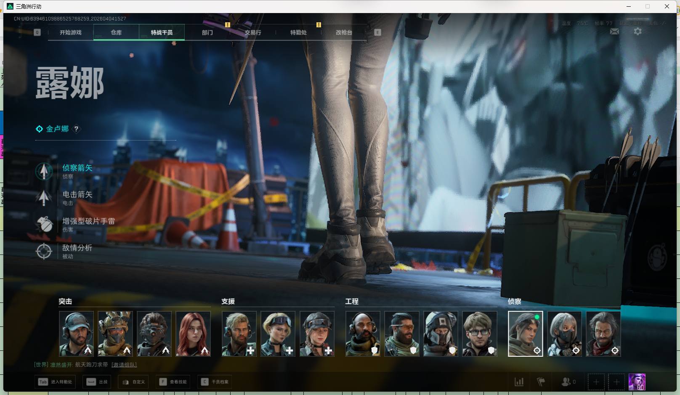
Task: Click the Q previous-tab key icon
Action: (x=37, y=32)
